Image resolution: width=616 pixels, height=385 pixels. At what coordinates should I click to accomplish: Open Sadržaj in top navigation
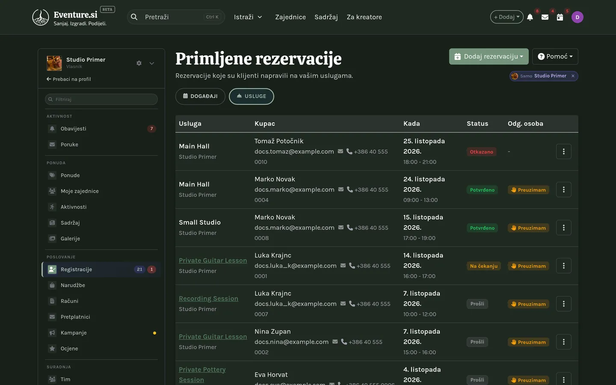point(326,17)
